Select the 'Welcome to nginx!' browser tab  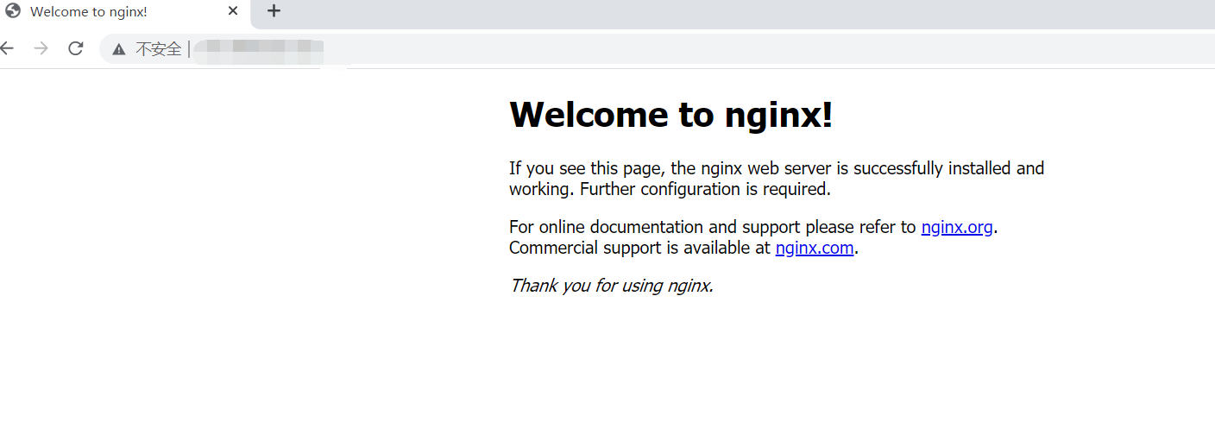tap(125, 12)
